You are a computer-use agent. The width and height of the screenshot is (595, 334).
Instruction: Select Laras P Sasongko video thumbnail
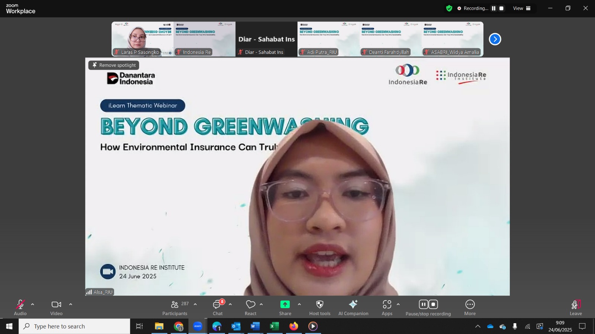coord(142,39)
